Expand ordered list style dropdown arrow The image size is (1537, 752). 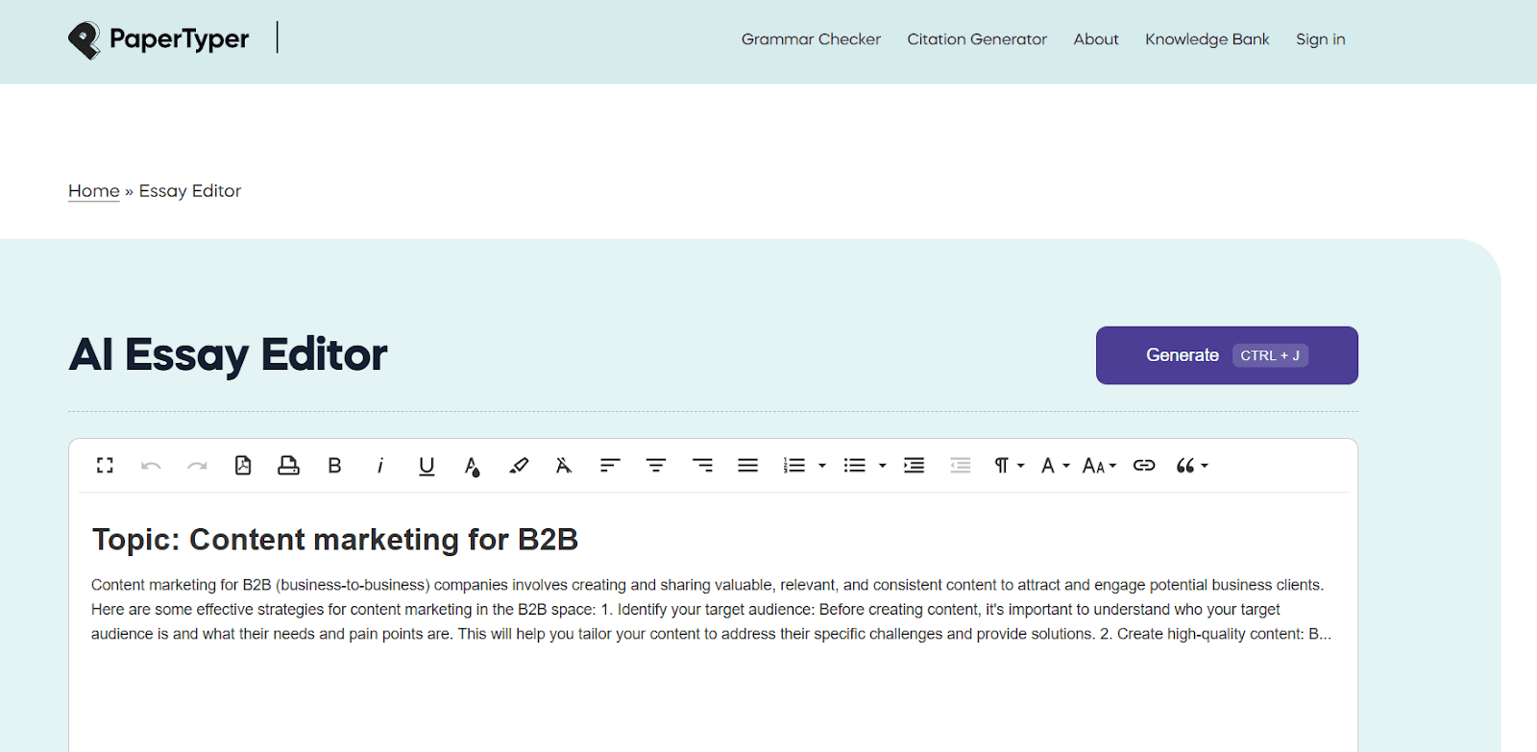click(822, 466)
